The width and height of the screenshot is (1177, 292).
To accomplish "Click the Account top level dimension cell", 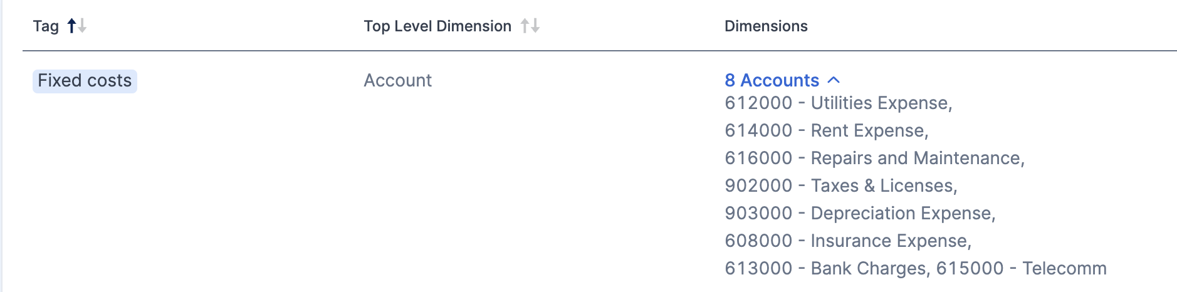I will pyautogui.click(x=397, y=80).
